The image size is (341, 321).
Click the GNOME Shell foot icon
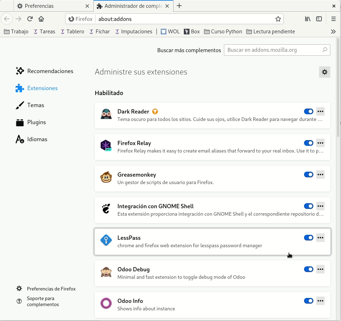coord(106,209)
